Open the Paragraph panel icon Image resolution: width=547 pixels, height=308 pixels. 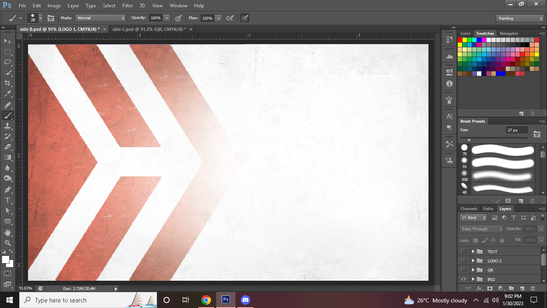[x=449, y=128]
